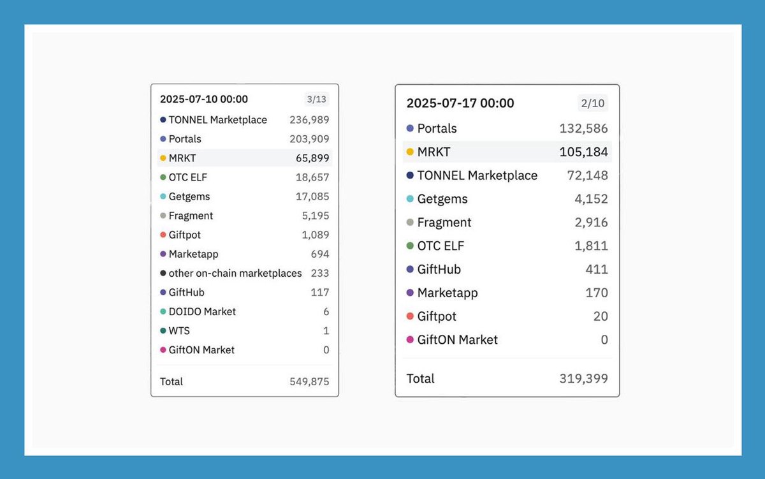
Task: Click GiftHub's color dot in the 2025-07-10 list
Action: 163,292
